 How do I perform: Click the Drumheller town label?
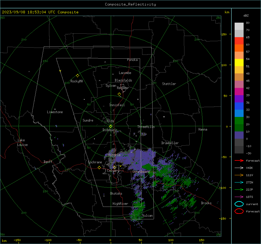(x=170, y=143)
